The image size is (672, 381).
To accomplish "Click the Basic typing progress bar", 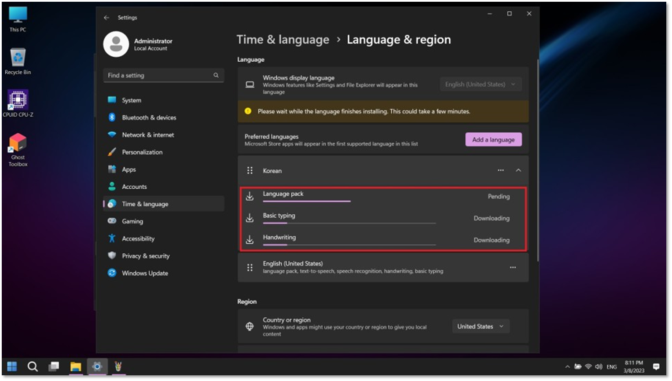I will tap(349, 223).
